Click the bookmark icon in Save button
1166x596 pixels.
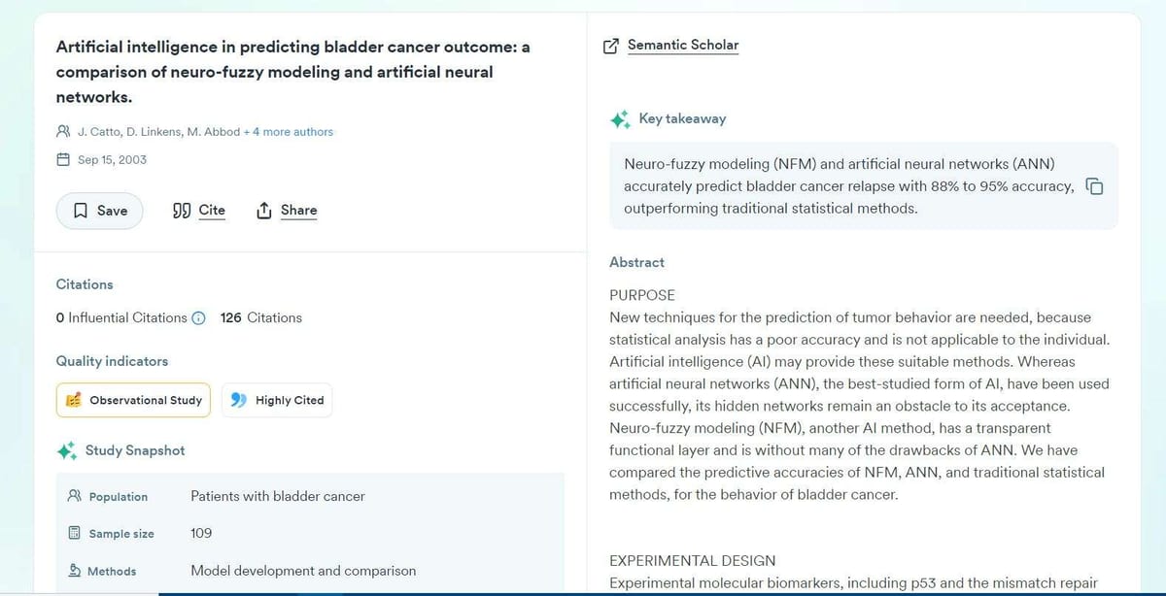[82, 211]
